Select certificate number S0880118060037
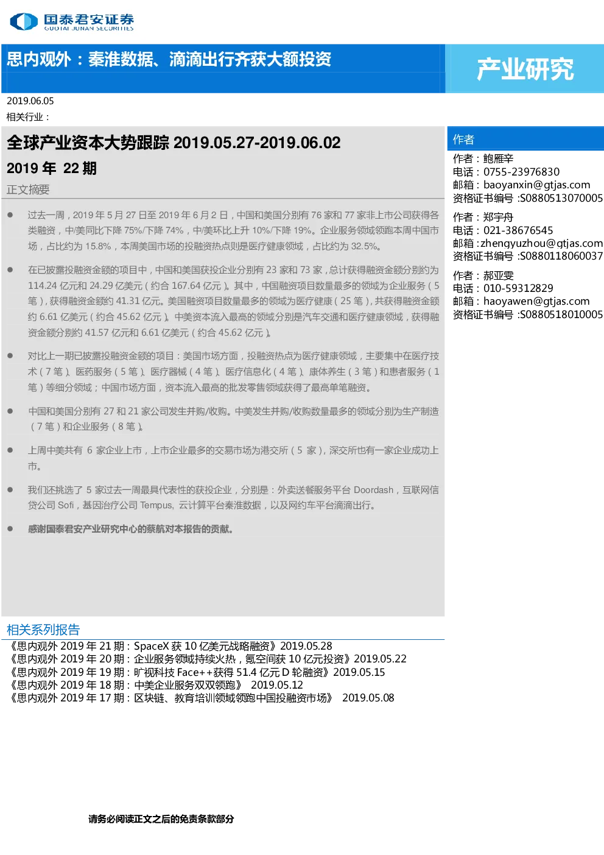 point(561,256)
